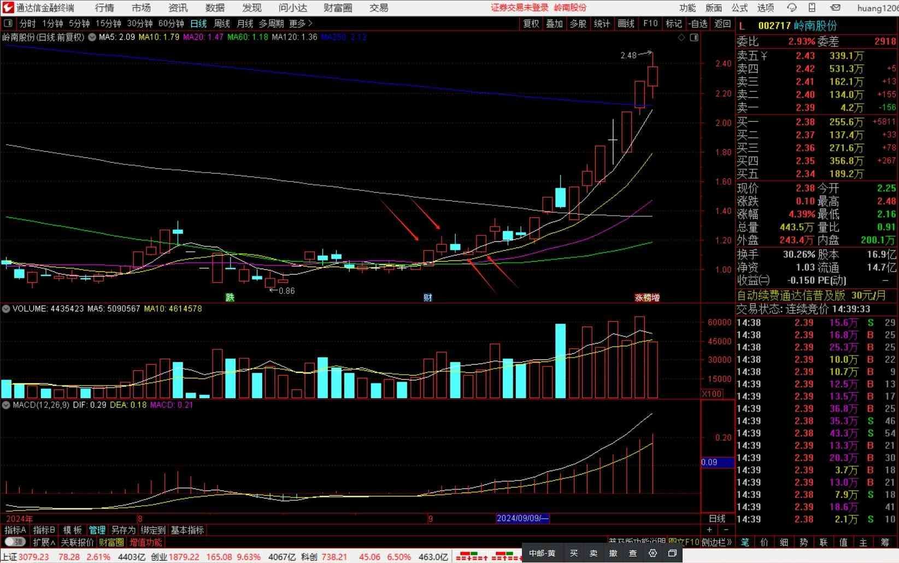Click the settings gear in floating trade bar
Screen dimensions: 899x563
pyautogui.click(x=653, y=553)
